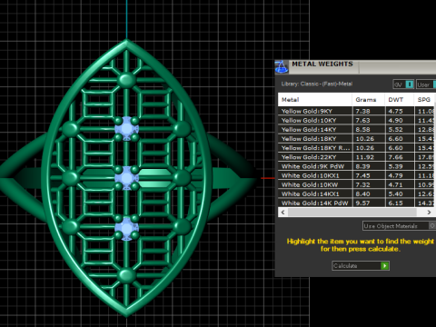Select the White Gold:14K PdW row
Viewport: 436px width, 327px height.
[x=356, y=203]
